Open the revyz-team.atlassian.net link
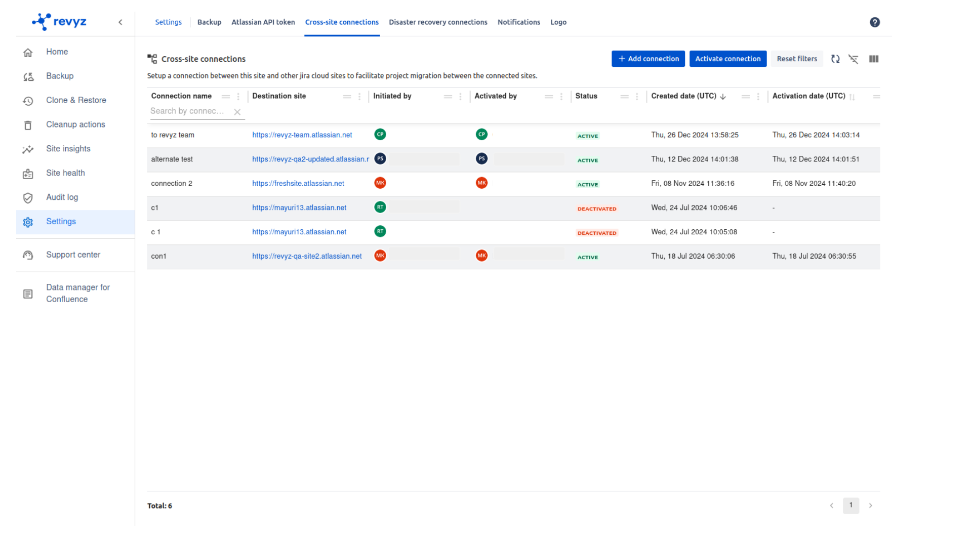The image size is (972, 542). (302, 135)
